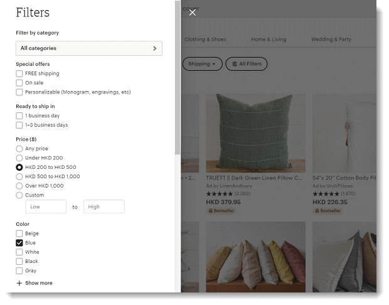Click the Bestseller badge under HKD 379.95
Image resolution: width=389 pixels, height=305 pixels.
point(221,211)
